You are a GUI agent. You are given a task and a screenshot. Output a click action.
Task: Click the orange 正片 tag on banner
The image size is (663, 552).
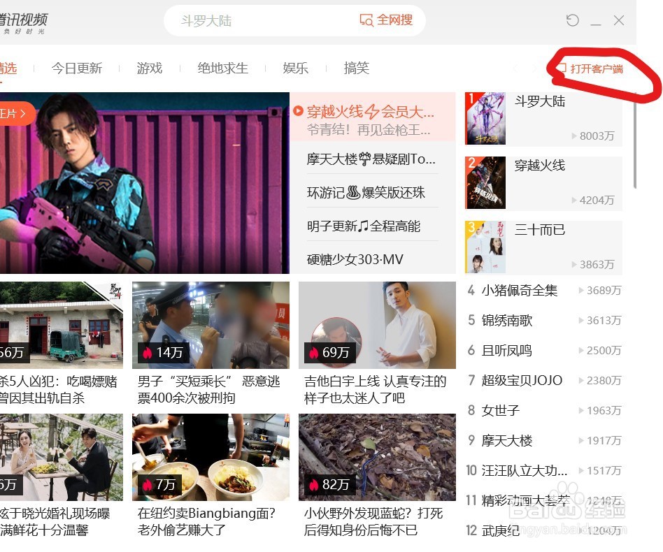(x=16, y=113)
